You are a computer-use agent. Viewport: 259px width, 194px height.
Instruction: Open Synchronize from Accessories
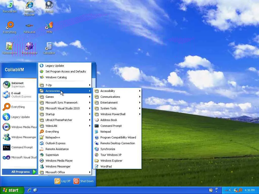(117, 149)
